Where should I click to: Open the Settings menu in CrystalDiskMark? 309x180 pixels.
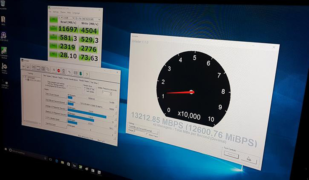pos(56,12)
